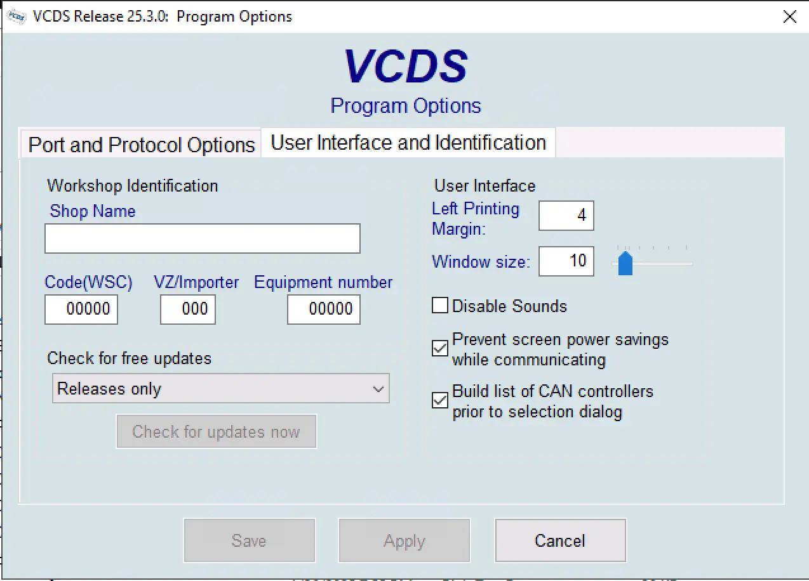The height and width of the screenshot is (581, 809).
Task: Click the Apply button
Action: point(404,540)
